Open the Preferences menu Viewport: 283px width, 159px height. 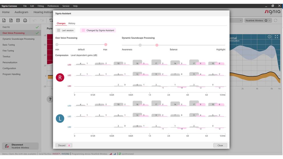pos(53,6)
